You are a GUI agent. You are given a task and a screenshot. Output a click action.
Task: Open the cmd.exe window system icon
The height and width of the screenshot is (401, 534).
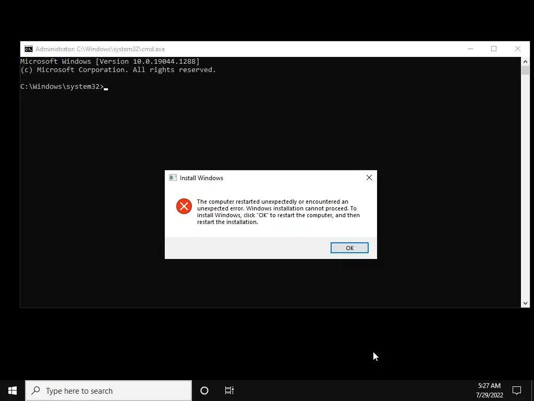coord(29,49)
